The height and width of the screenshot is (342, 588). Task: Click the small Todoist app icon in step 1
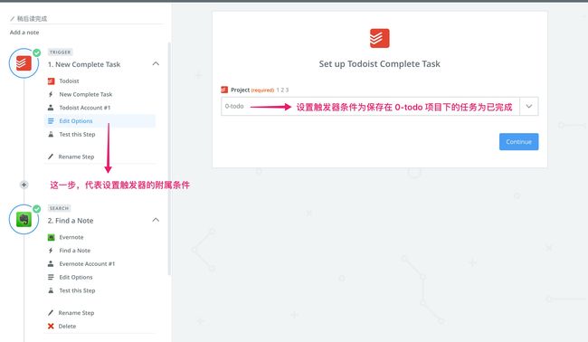51,81
